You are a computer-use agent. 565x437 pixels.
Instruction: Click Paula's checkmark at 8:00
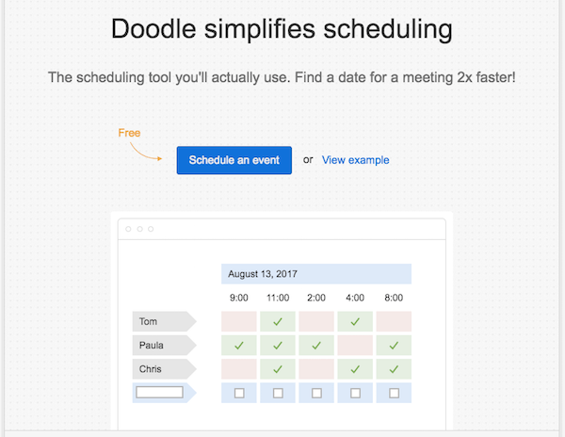point(394,346)
